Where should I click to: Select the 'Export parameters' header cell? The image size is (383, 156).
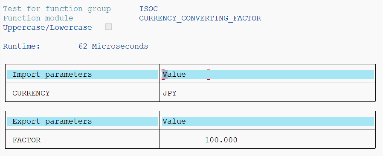(83, 121)
